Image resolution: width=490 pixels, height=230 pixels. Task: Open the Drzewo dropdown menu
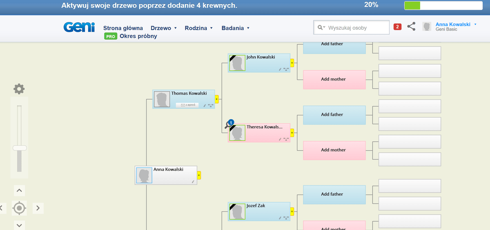tap(163, 28)
